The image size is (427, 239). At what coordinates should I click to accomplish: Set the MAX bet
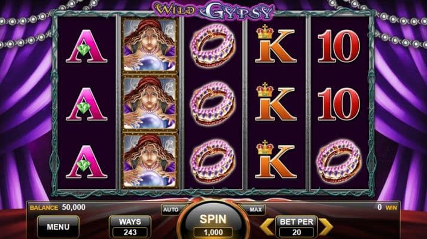pyautogui.click(x=255, y=210)
